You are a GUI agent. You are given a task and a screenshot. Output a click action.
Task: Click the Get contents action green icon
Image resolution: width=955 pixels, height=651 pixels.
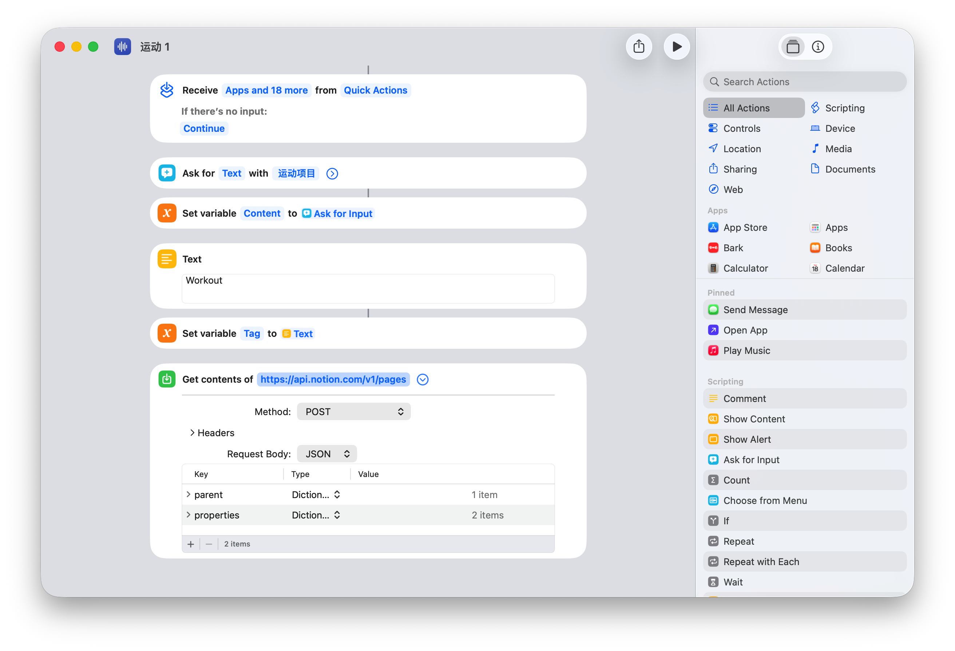click(167, 379)
